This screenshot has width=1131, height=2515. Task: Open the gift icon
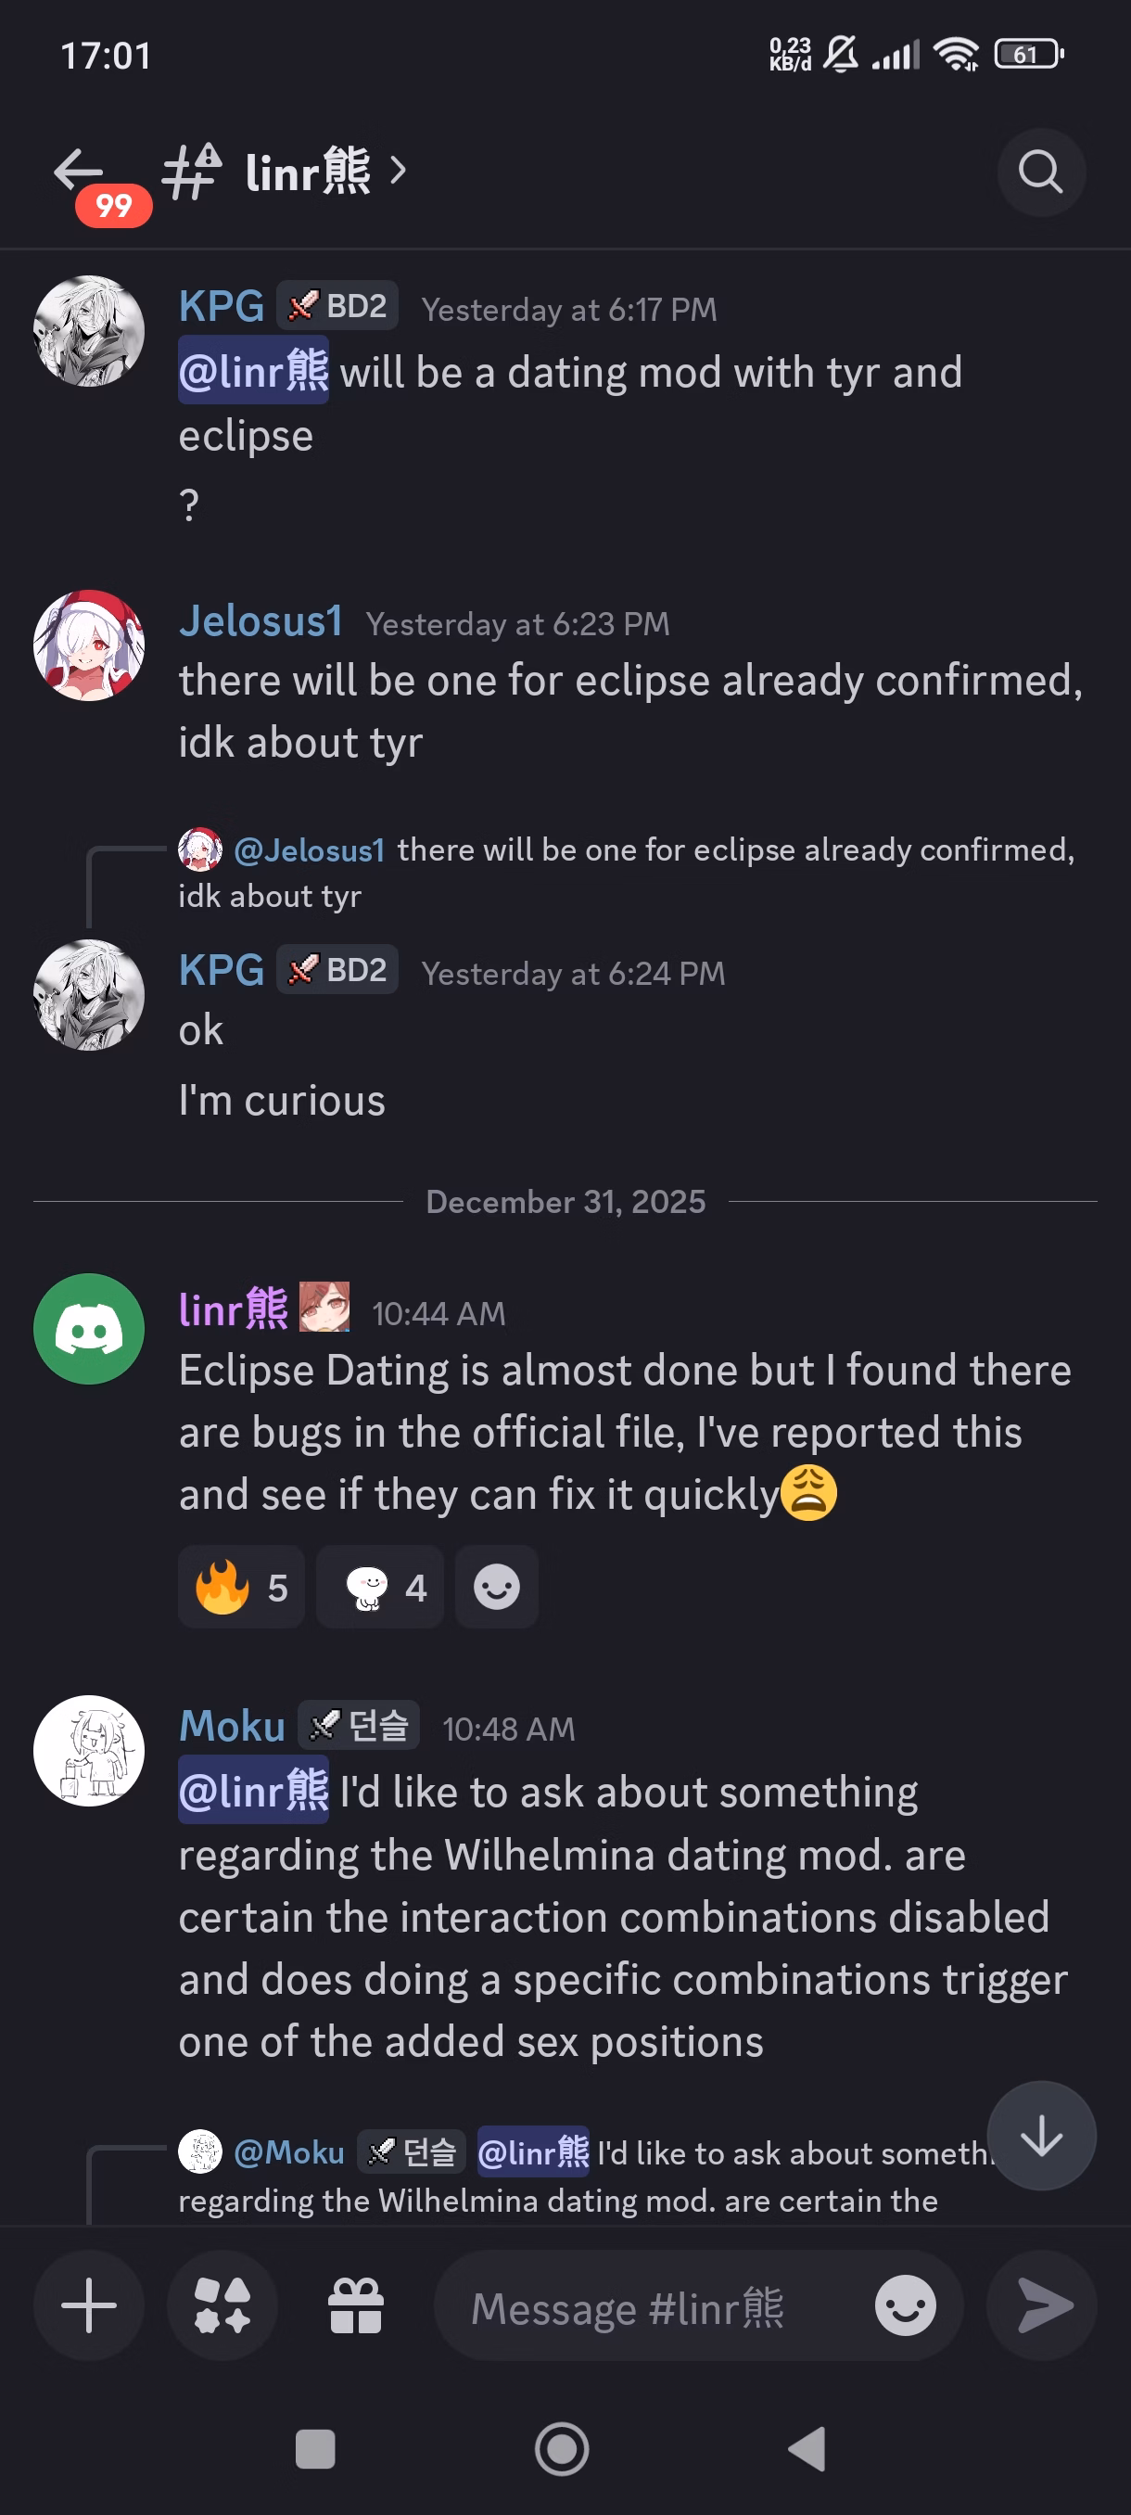click(356, 2305)
